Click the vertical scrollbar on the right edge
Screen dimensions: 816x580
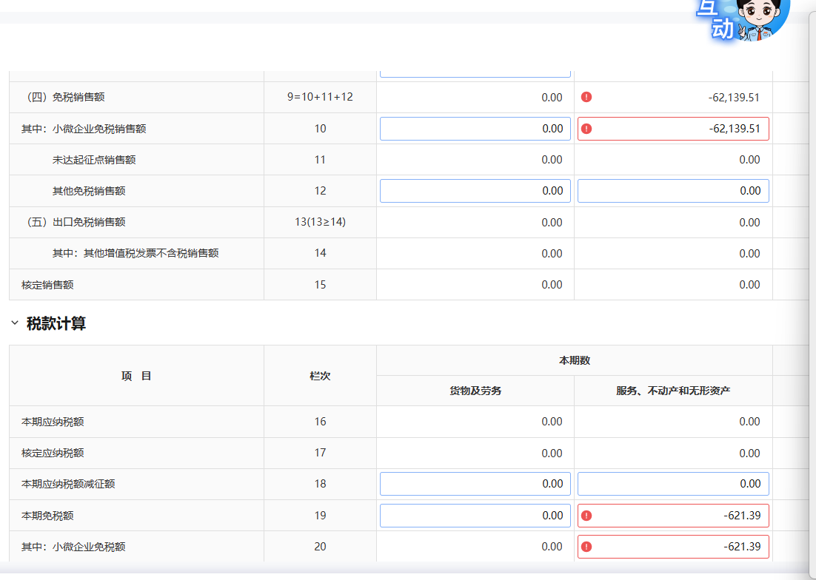[x=812, y=296]
